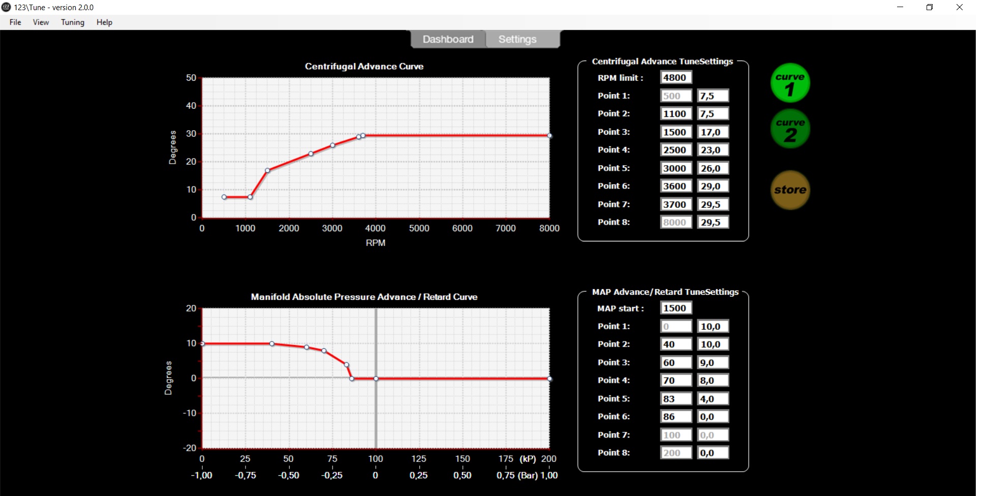The width and height of the screenshot is (984, 496).
Task: Switch to the Dashboard tab
Action: point(448,39)
